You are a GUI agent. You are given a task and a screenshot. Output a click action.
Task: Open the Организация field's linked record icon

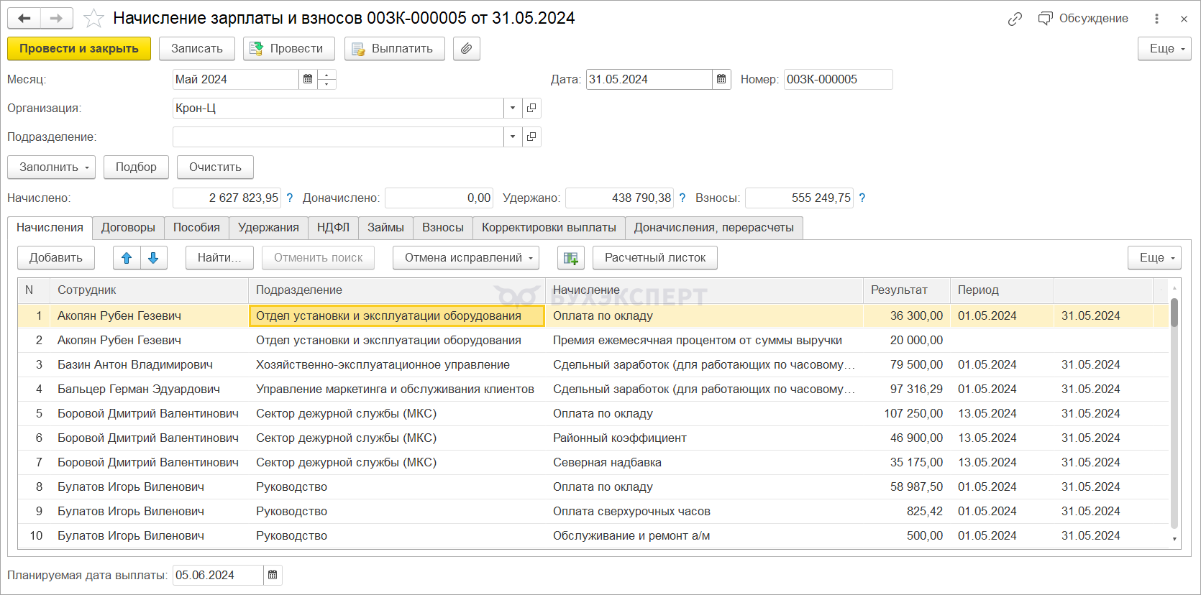pyautogui.click(x=531, y=109)
